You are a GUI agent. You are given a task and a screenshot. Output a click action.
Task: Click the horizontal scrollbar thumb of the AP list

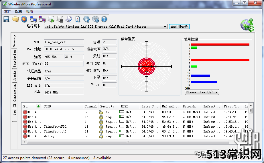(128, 142)
